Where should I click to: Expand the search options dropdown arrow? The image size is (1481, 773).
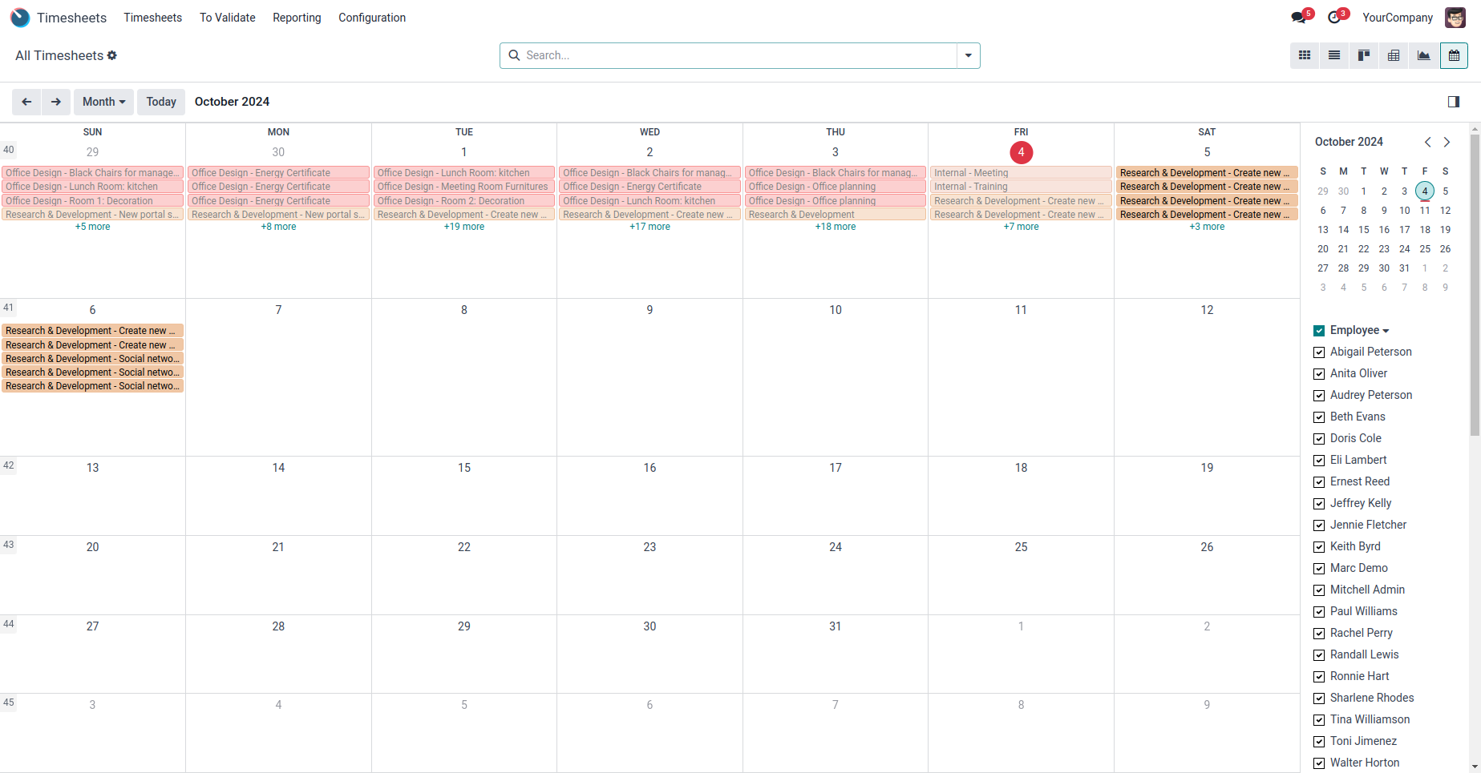[969, 55]
